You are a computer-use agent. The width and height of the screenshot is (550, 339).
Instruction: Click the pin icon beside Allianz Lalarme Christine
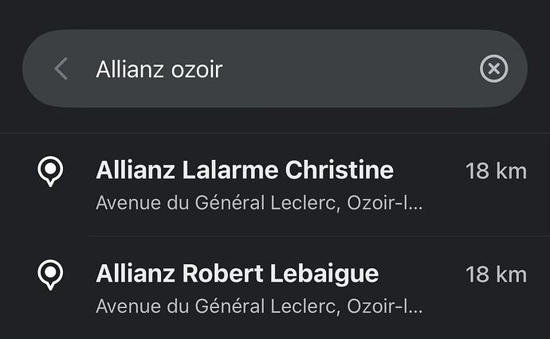tap(51, 171)
